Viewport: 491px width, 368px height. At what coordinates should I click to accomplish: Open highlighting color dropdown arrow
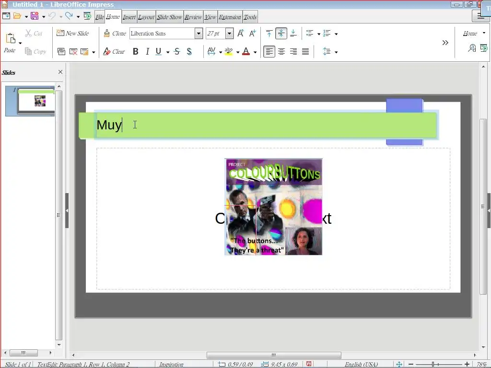point(238,52)
